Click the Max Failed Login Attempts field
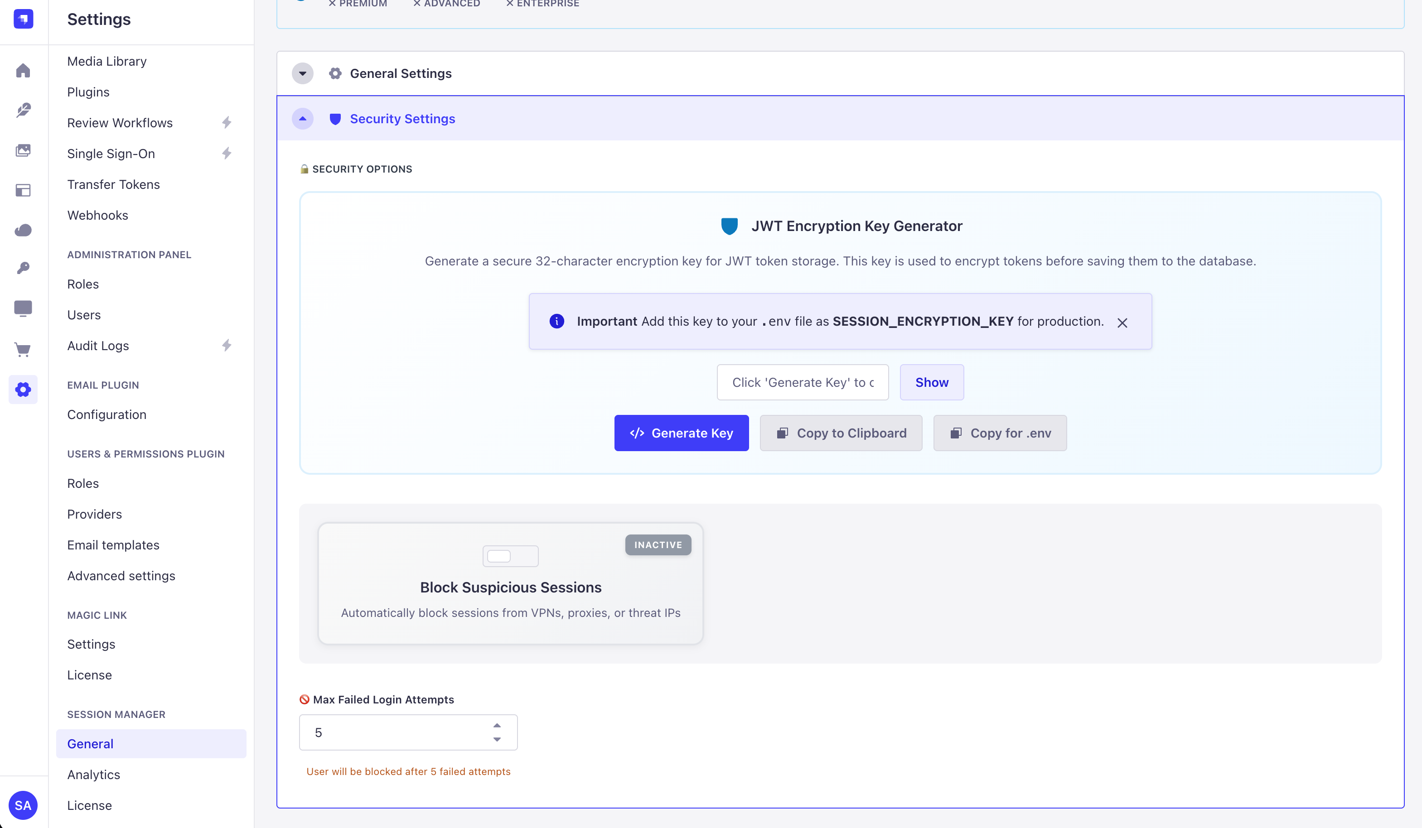 pos(408,732)
